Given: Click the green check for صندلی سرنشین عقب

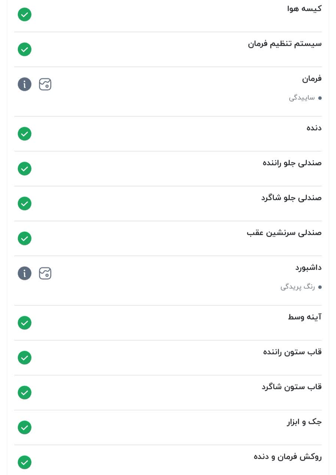Looking at the screenshot, I should 24,238.
